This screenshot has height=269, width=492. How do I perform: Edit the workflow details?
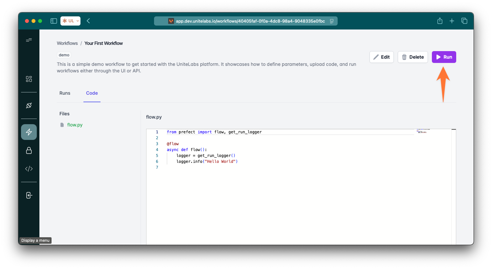(382, 57)
